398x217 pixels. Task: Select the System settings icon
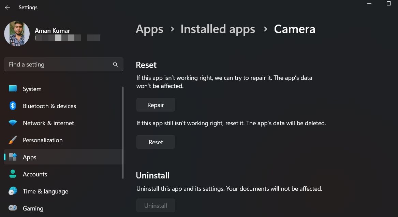(x=13, y=89)
